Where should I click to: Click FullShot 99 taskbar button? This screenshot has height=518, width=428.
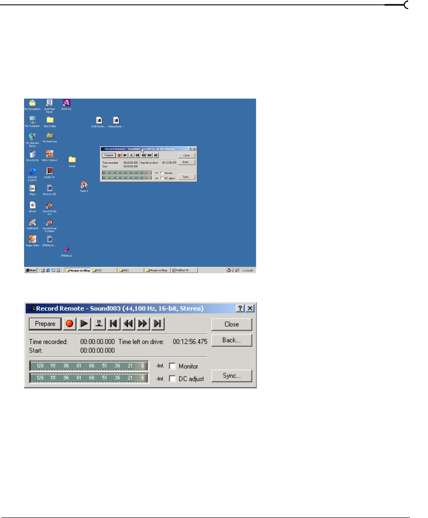coord(185,270)
